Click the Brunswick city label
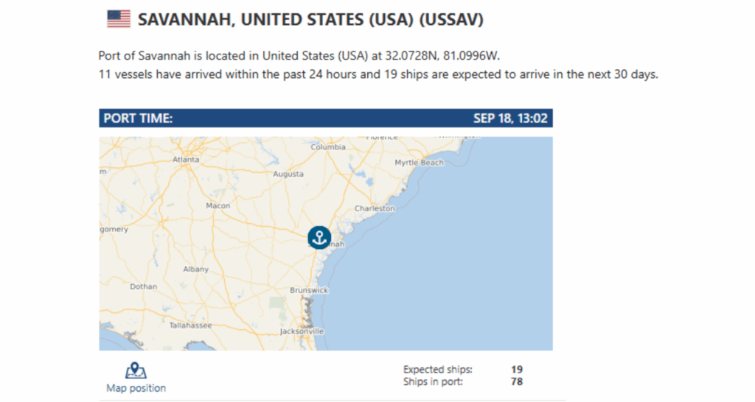Screen dimensions: 755x402 pyautogui.click(x=309, y=290)
